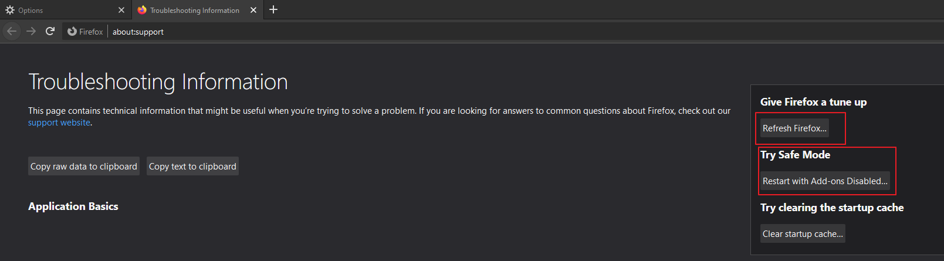Reload the about:support page

click(50, 32)
